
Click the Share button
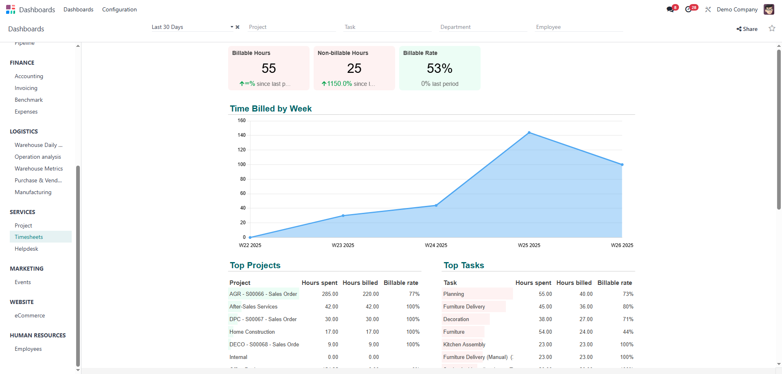click(747, 29)
